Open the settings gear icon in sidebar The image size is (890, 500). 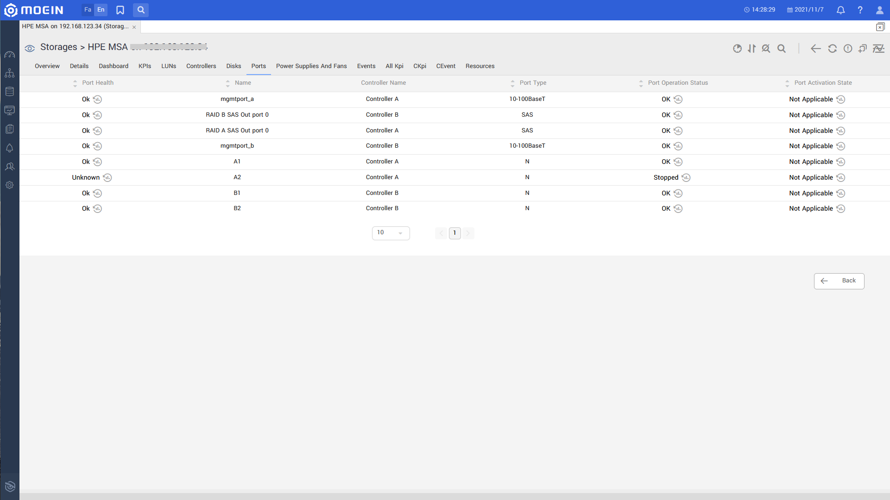coord(10,185)
